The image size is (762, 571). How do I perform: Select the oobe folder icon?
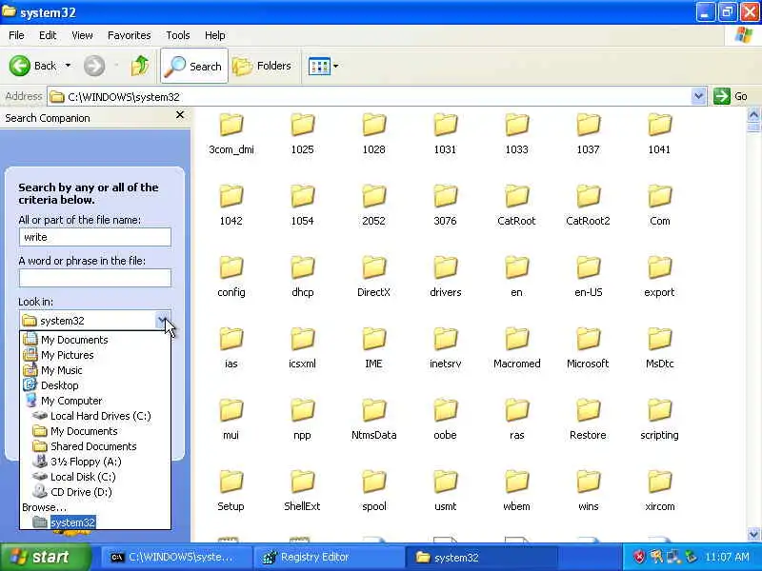coord(445,410)
